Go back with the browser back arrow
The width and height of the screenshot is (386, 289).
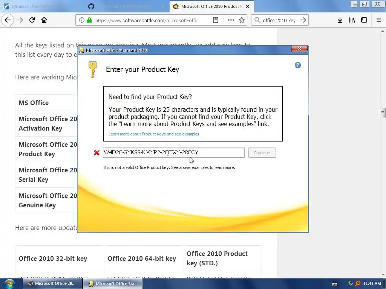[8, 20]
